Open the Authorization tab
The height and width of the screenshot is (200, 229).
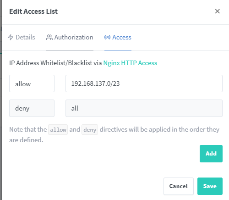click(x=70, y=37)
